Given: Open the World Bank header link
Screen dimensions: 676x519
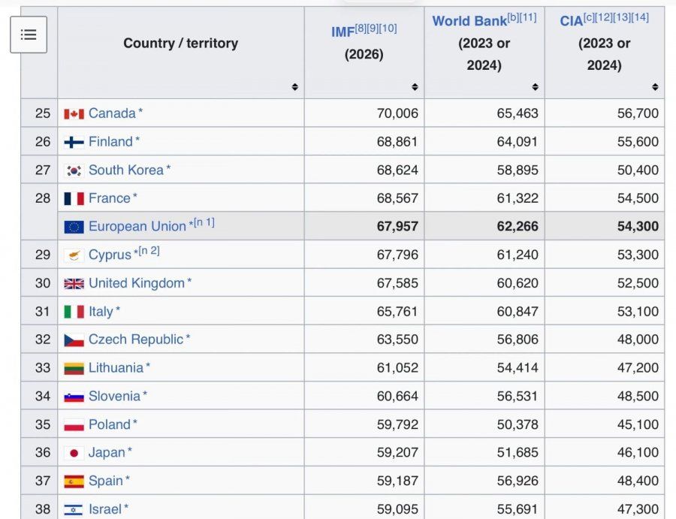Looking at the screenshot, I should pos(469,21).
